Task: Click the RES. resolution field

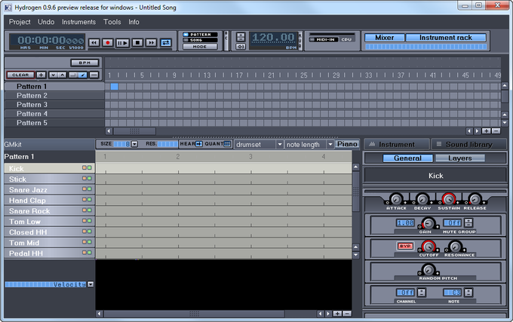Action: click(167, 144)
